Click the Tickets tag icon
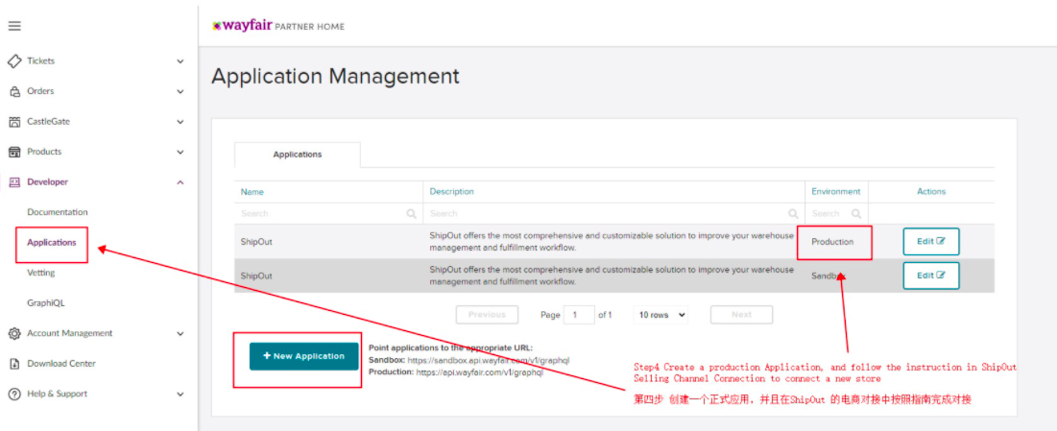 pyautogui.click(x=14, y=60)
